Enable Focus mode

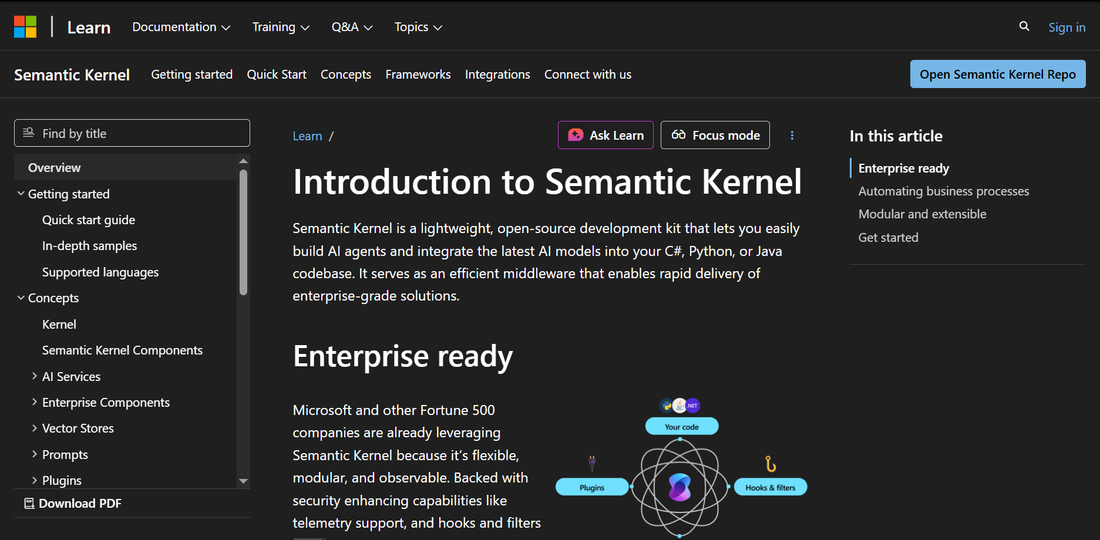(x=715, y=136)
